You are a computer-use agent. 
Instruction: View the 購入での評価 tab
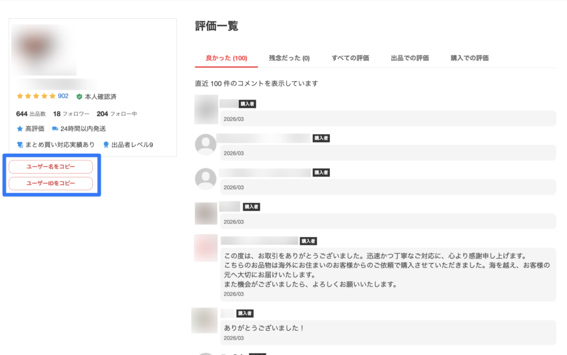tap(470, 58)
